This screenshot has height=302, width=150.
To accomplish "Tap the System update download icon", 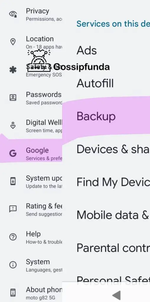I will (x=13, y=181).
